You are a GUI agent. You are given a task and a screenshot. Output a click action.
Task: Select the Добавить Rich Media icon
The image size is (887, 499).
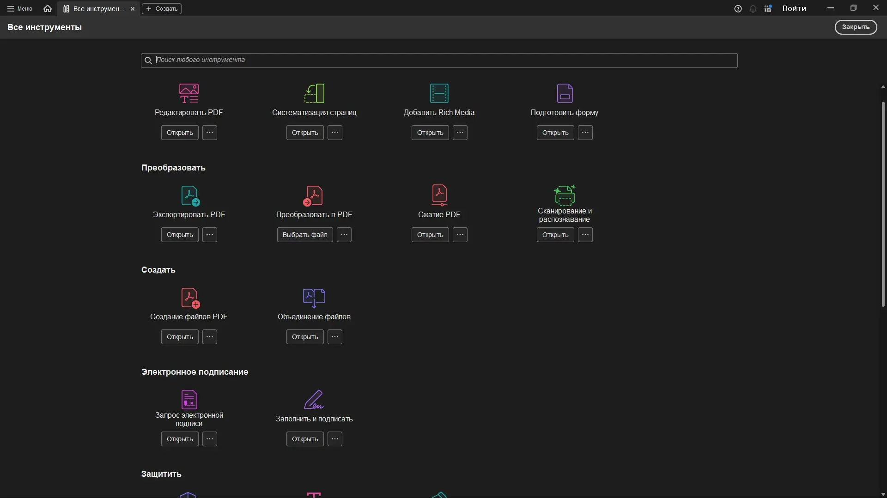[439, 93]
